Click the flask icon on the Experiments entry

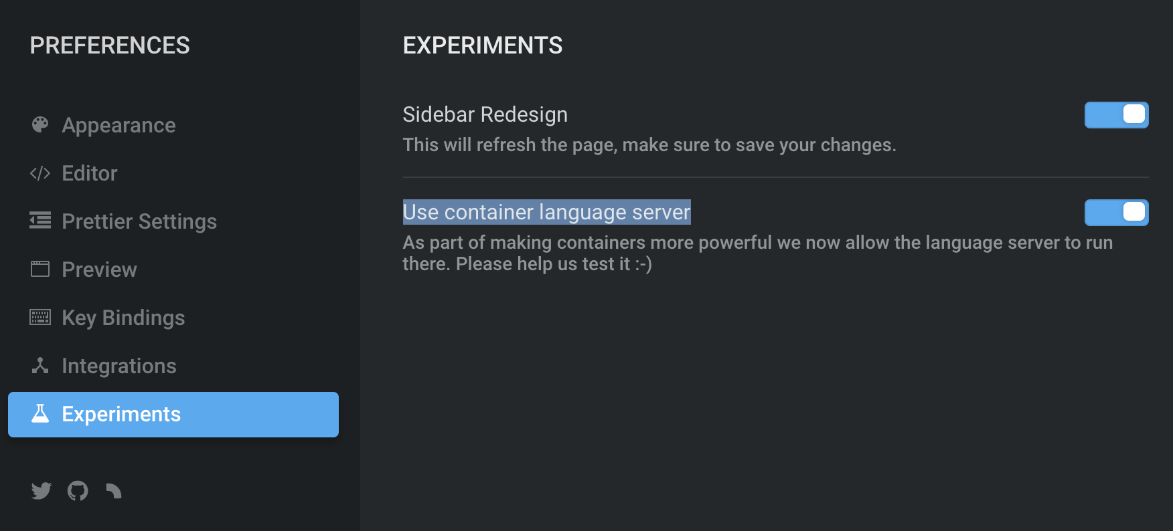pos(40,414)
